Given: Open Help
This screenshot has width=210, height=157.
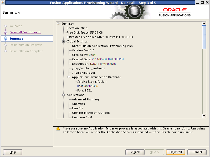Looking at the screenshot, I should point(13,152).
